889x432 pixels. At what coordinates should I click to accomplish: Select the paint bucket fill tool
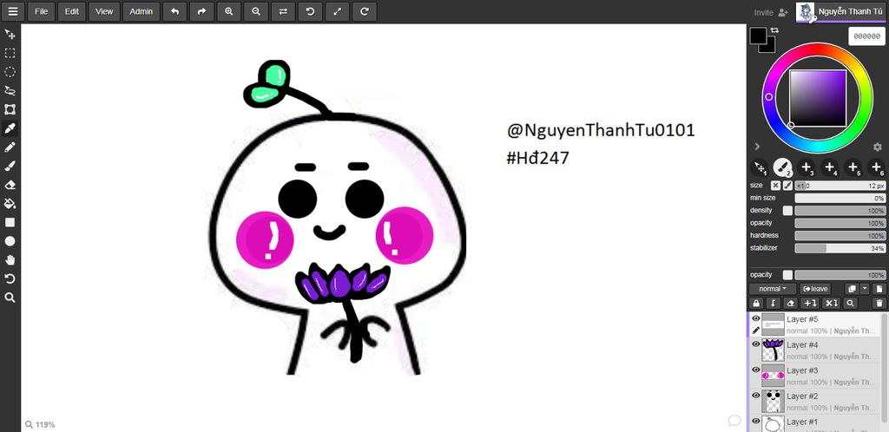point(10,203)
